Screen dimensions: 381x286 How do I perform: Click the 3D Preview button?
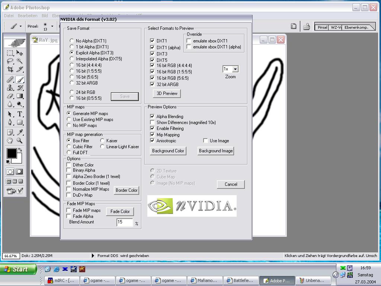coord(167,93)
